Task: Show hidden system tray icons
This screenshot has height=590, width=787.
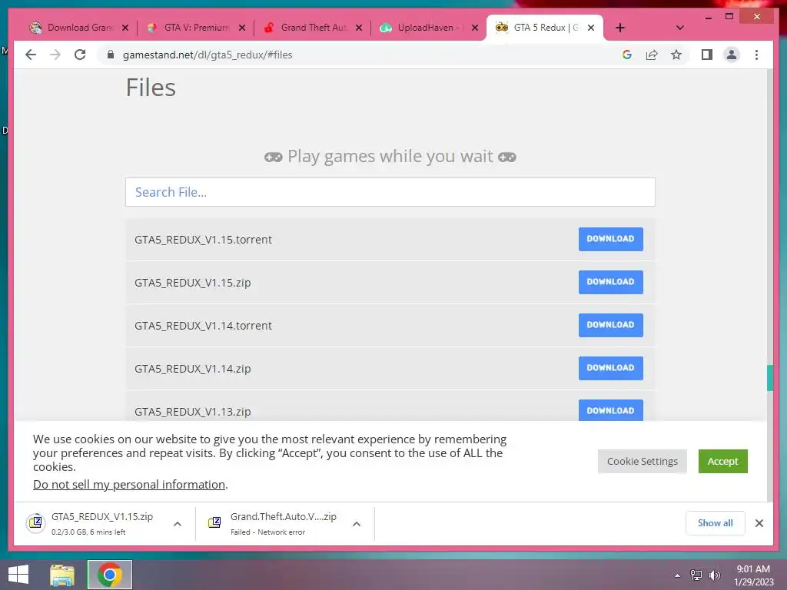Action: pos(677,575)
